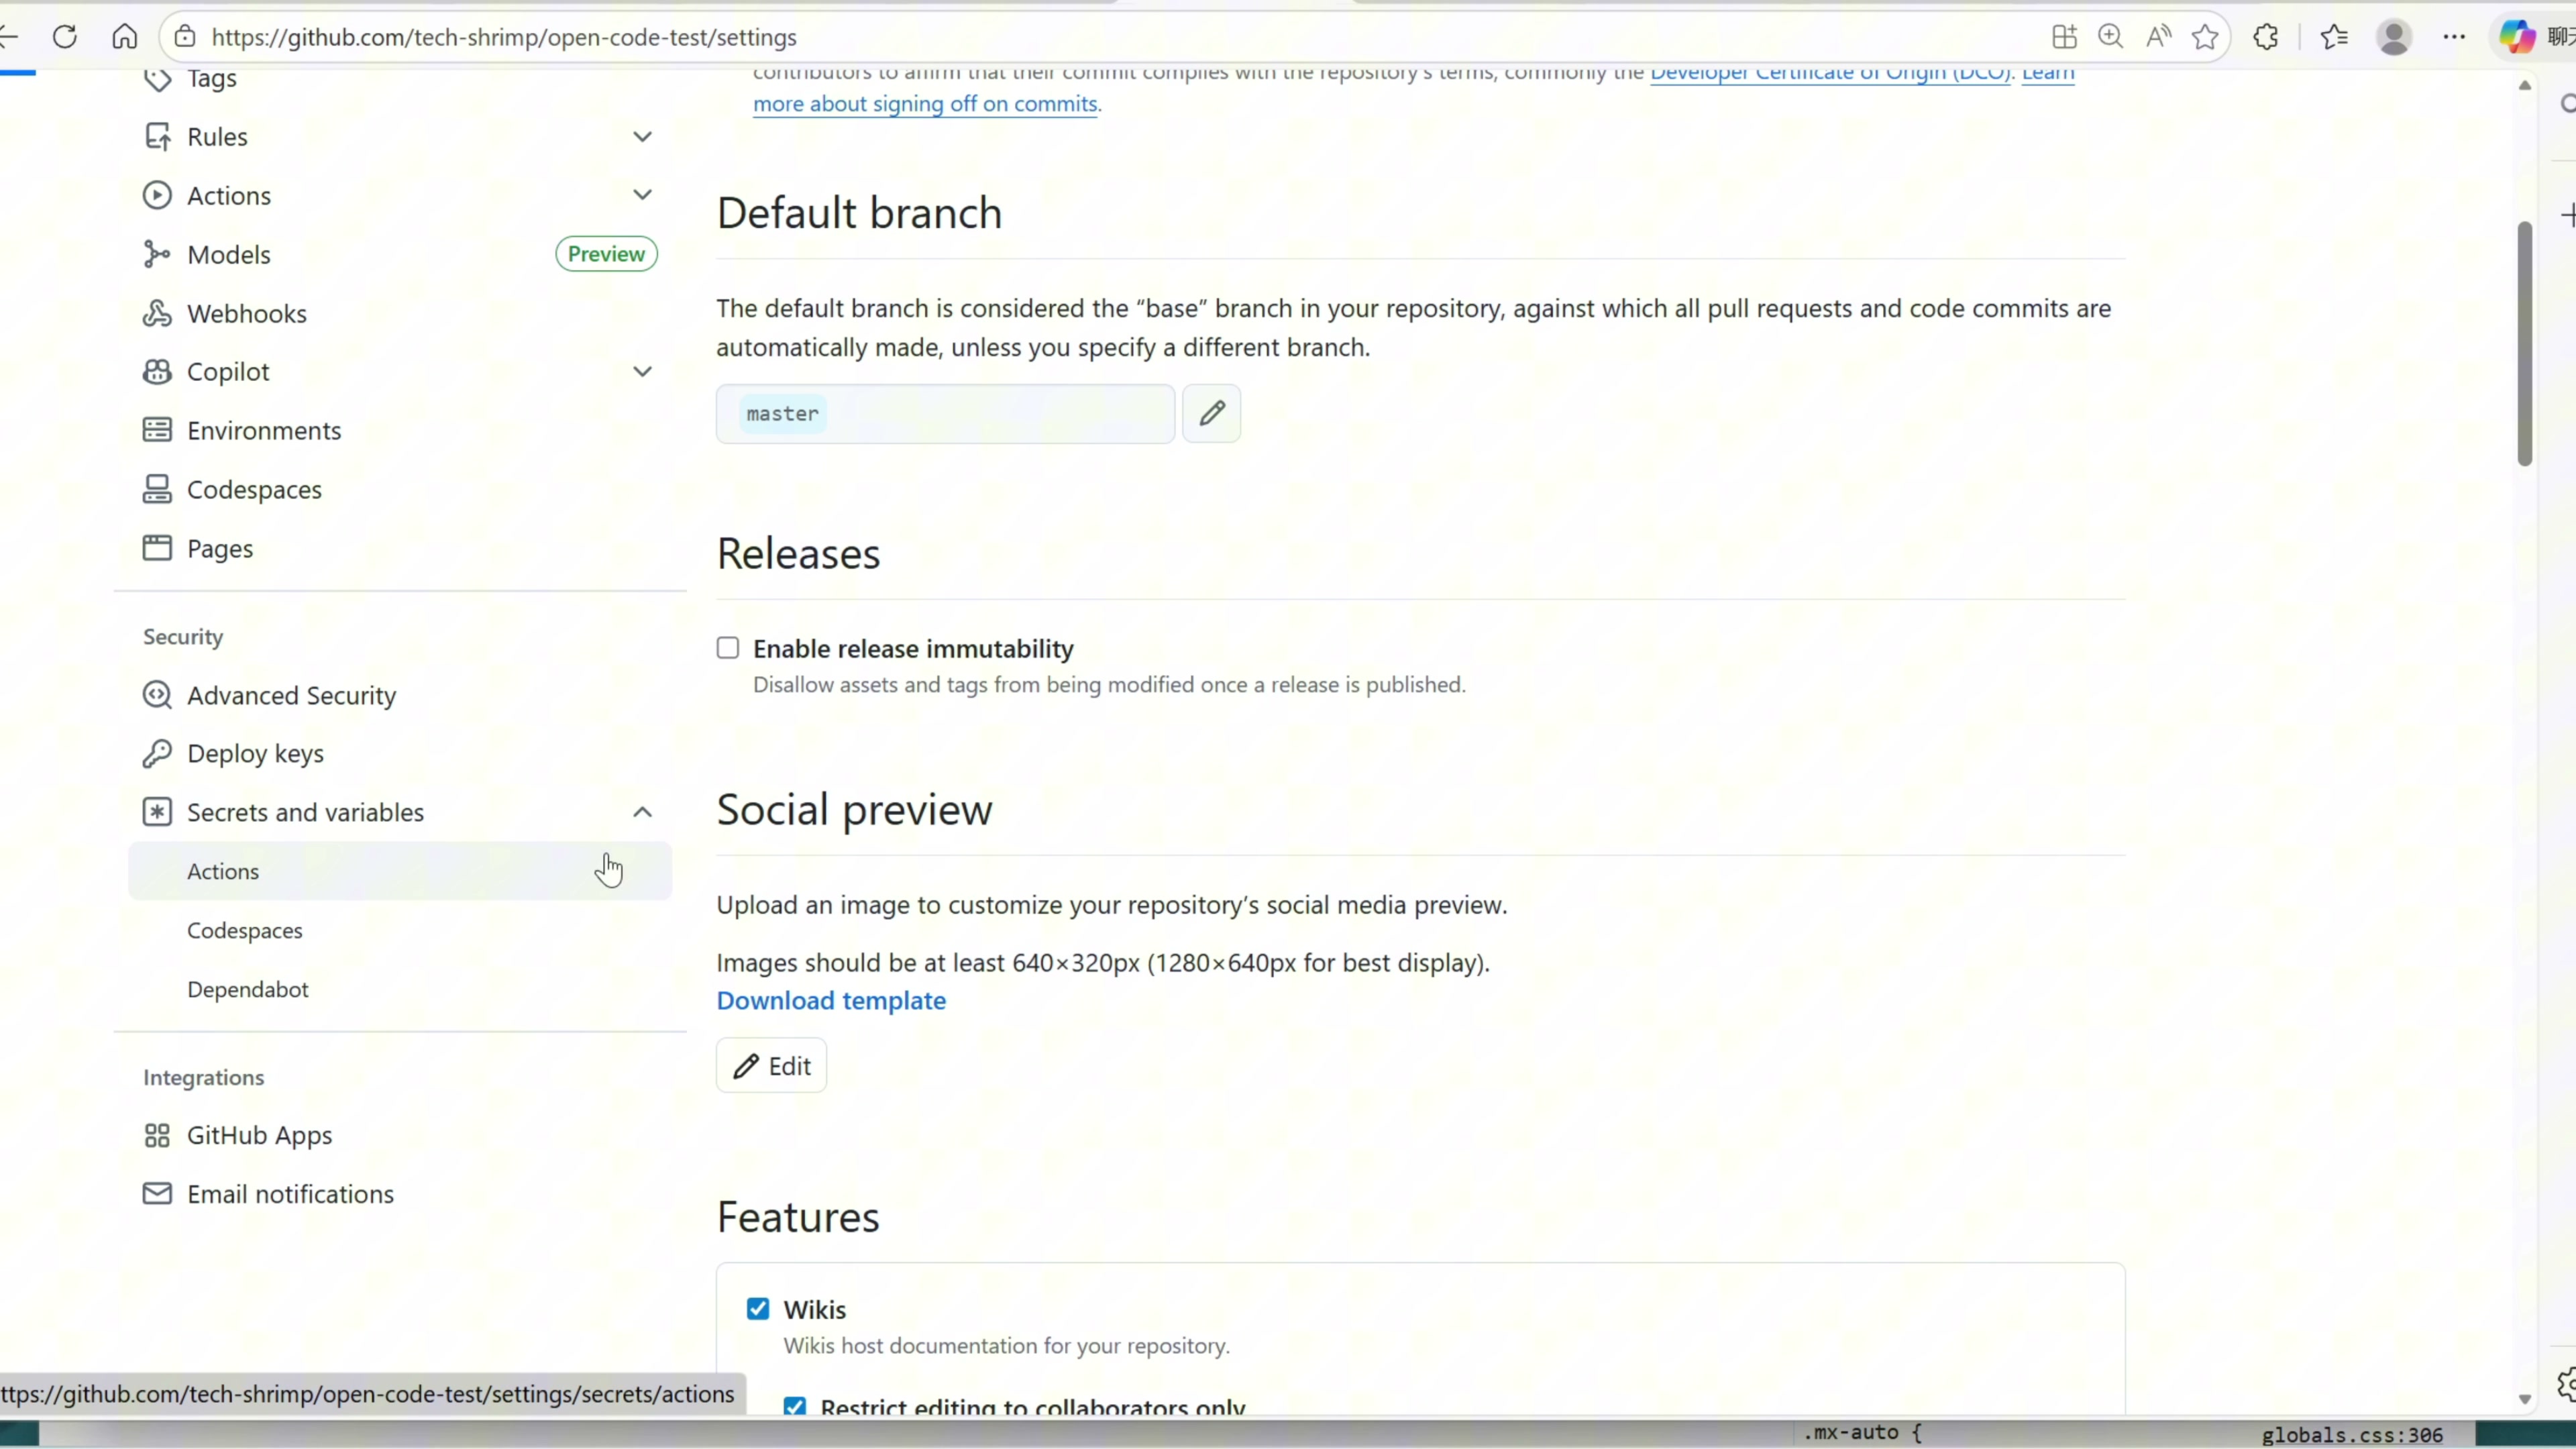Expand the Rules sidebar section
Viewport: 2576px width, 1449px height.
tap(642, 136)
